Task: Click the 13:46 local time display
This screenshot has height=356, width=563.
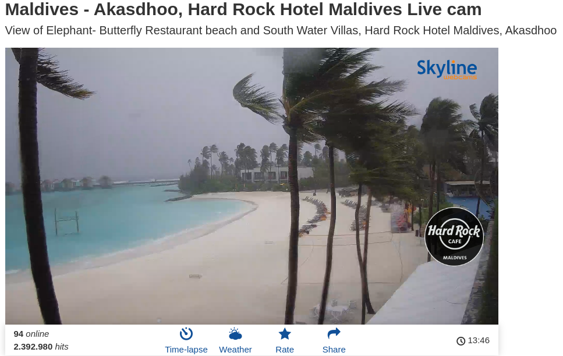Action: tap(479, 340)
